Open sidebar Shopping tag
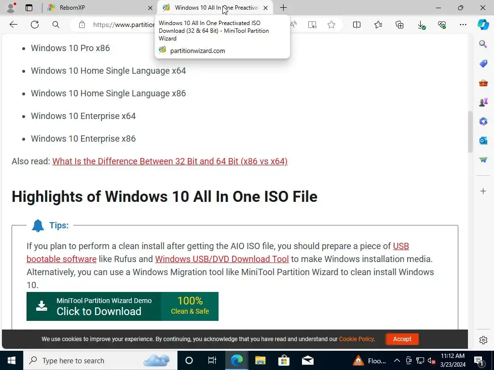Image resolution: width=494 pixels, height=370 pixels. [483, 63]
